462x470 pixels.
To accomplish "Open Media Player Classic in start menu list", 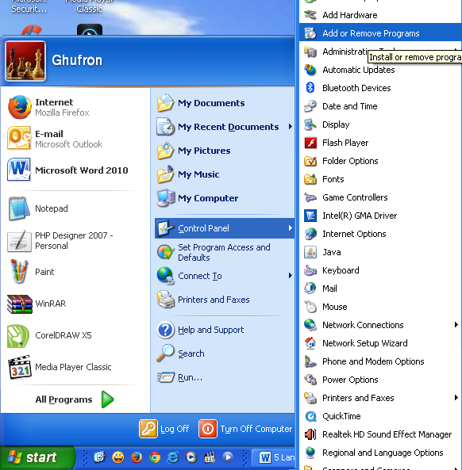I will 75,367.
